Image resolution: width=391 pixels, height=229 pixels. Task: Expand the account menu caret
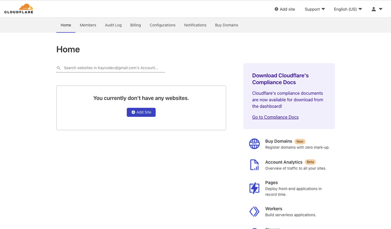(381, 9)
